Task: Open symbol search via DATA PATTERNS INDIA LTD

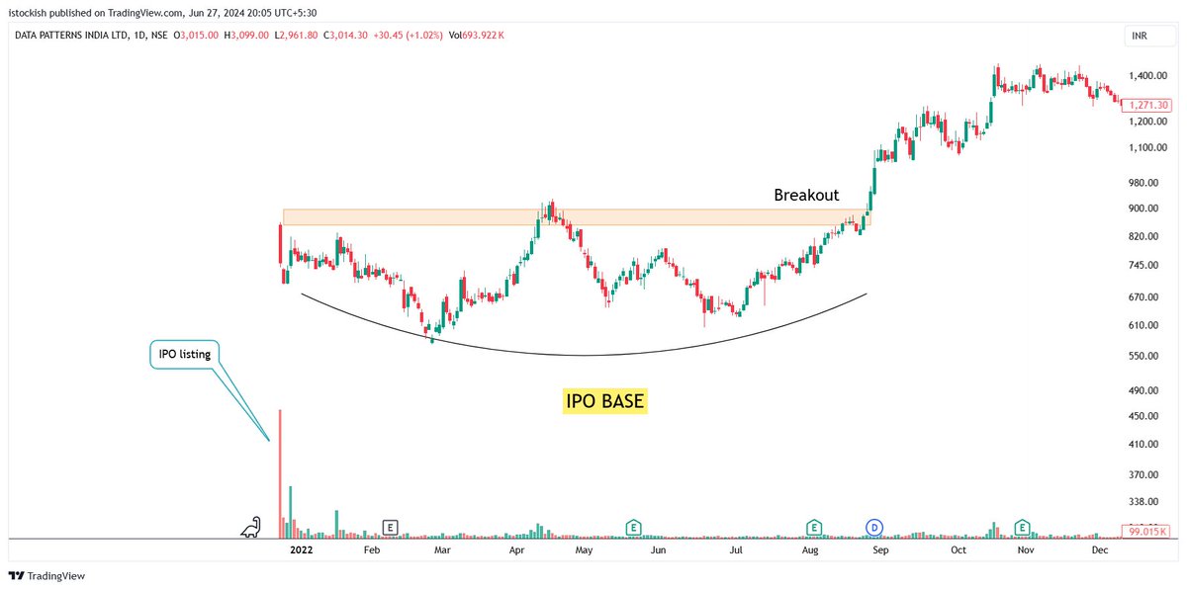Action: [69, 34]
